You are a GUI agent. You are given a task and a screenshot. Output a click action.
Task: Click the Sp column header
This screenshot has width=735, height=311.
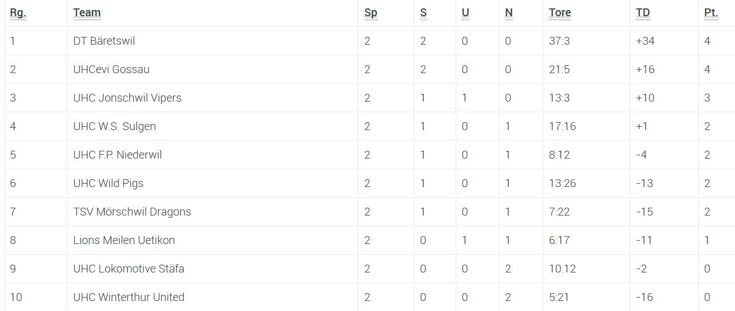[x=370, y=13]
